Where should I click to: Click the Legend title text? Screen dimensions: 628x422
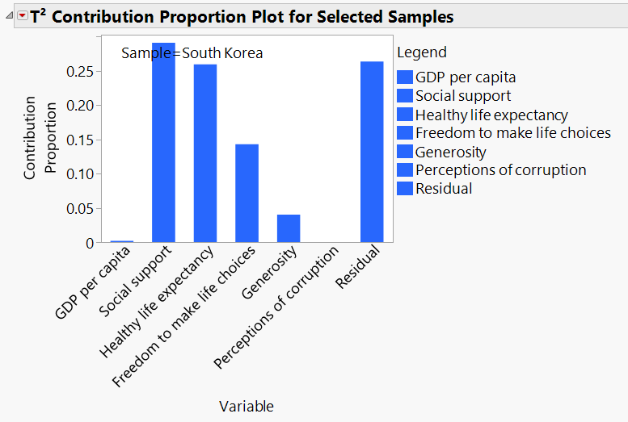point(422,52)
